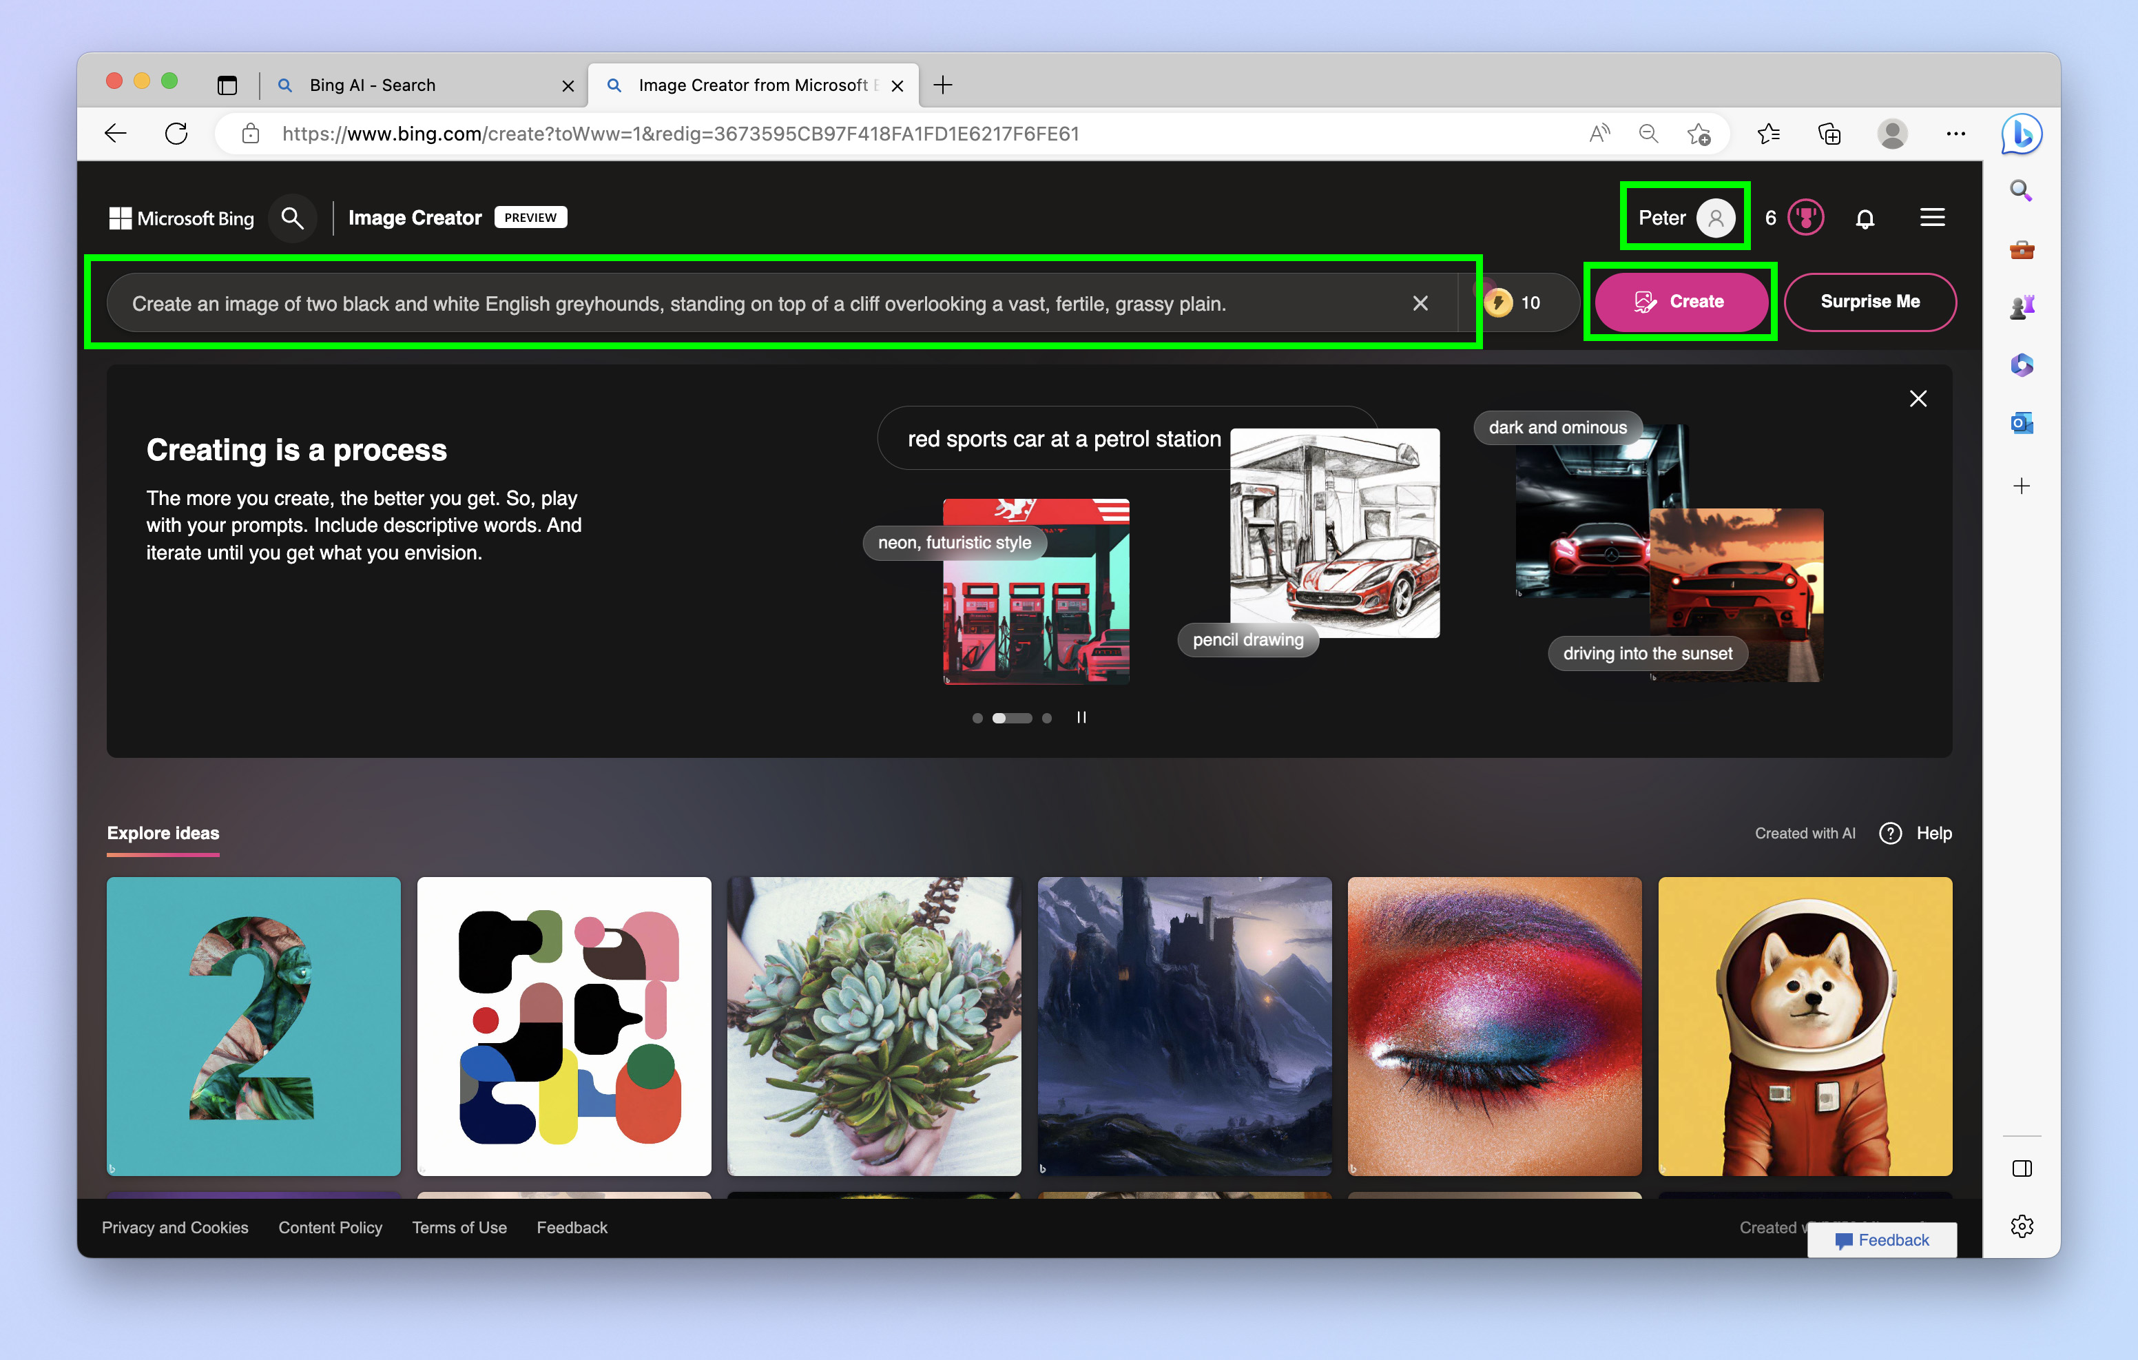Open the astronaut shiba dog thumbnail
Screen dimensions: 2138x1360
pos(1805,1026)
